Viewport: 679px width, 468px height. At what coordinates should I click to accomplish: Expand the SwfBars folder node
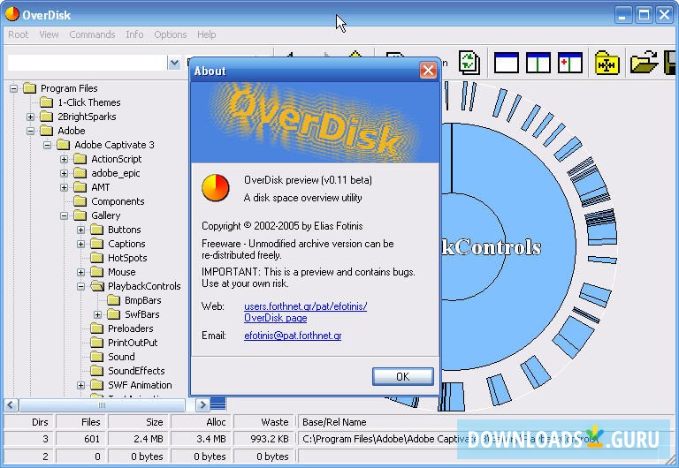98,314
